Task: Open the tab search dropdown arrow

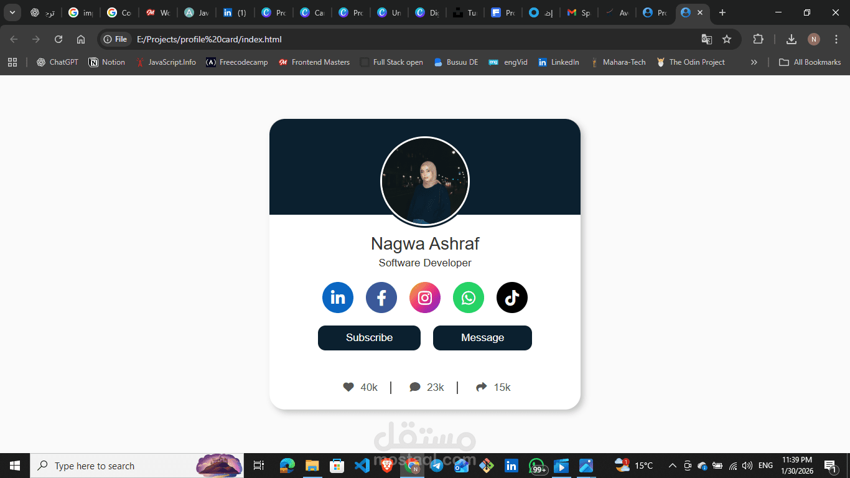Action: point(12,12)
